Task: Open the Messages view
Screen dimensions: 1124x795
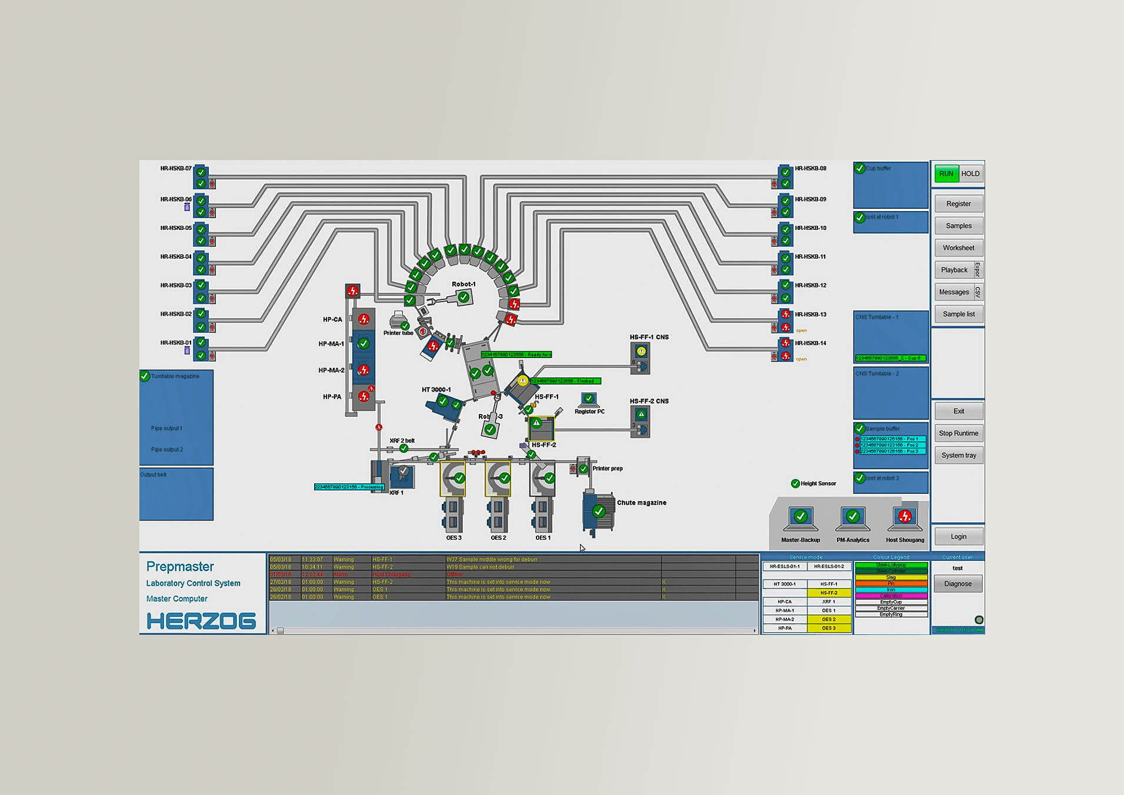Action: [954, 292]
